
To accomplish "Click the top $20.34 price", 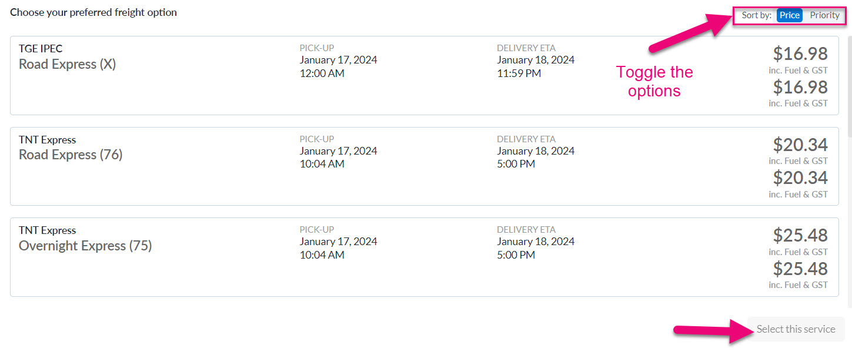I will point(800,145).
